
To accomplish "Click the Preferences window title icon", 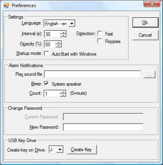I will (6, 6).
